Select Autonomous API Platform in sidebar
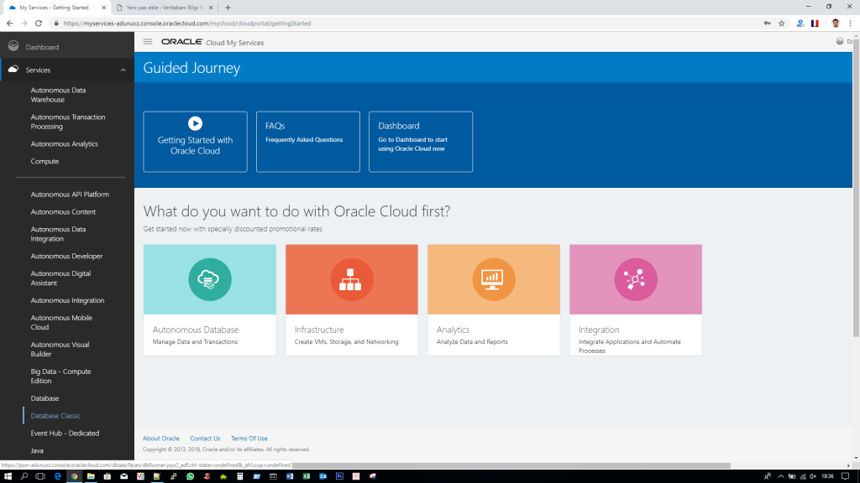Image resolution: width=860 pixels, height=483 pixels. tap(70, 195)
